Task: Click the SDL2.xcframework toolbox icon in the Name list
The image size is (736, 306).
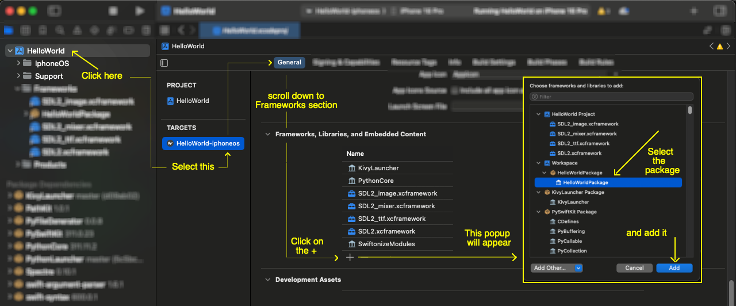Action: pyautogui.click(x=352, y=231)
